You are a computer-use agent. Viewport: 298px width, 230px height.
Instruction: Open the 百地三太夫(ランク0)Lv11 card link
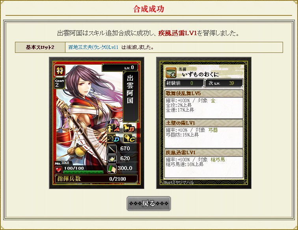(93, 47)
